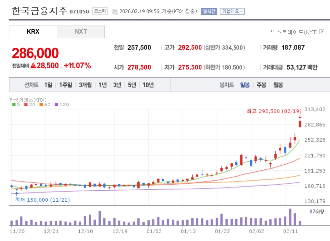Show the 1일 line chart
Screen dimensions: 330x241
coord(48,85)
